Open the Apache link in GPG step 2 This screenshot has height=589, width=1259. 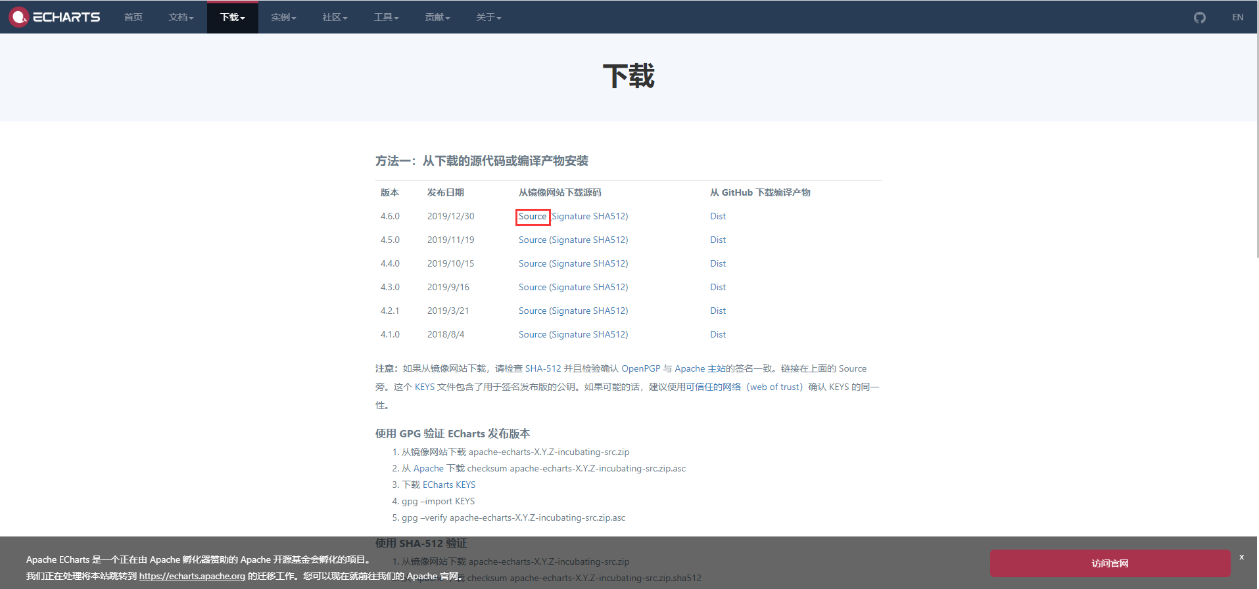point(429,468)
